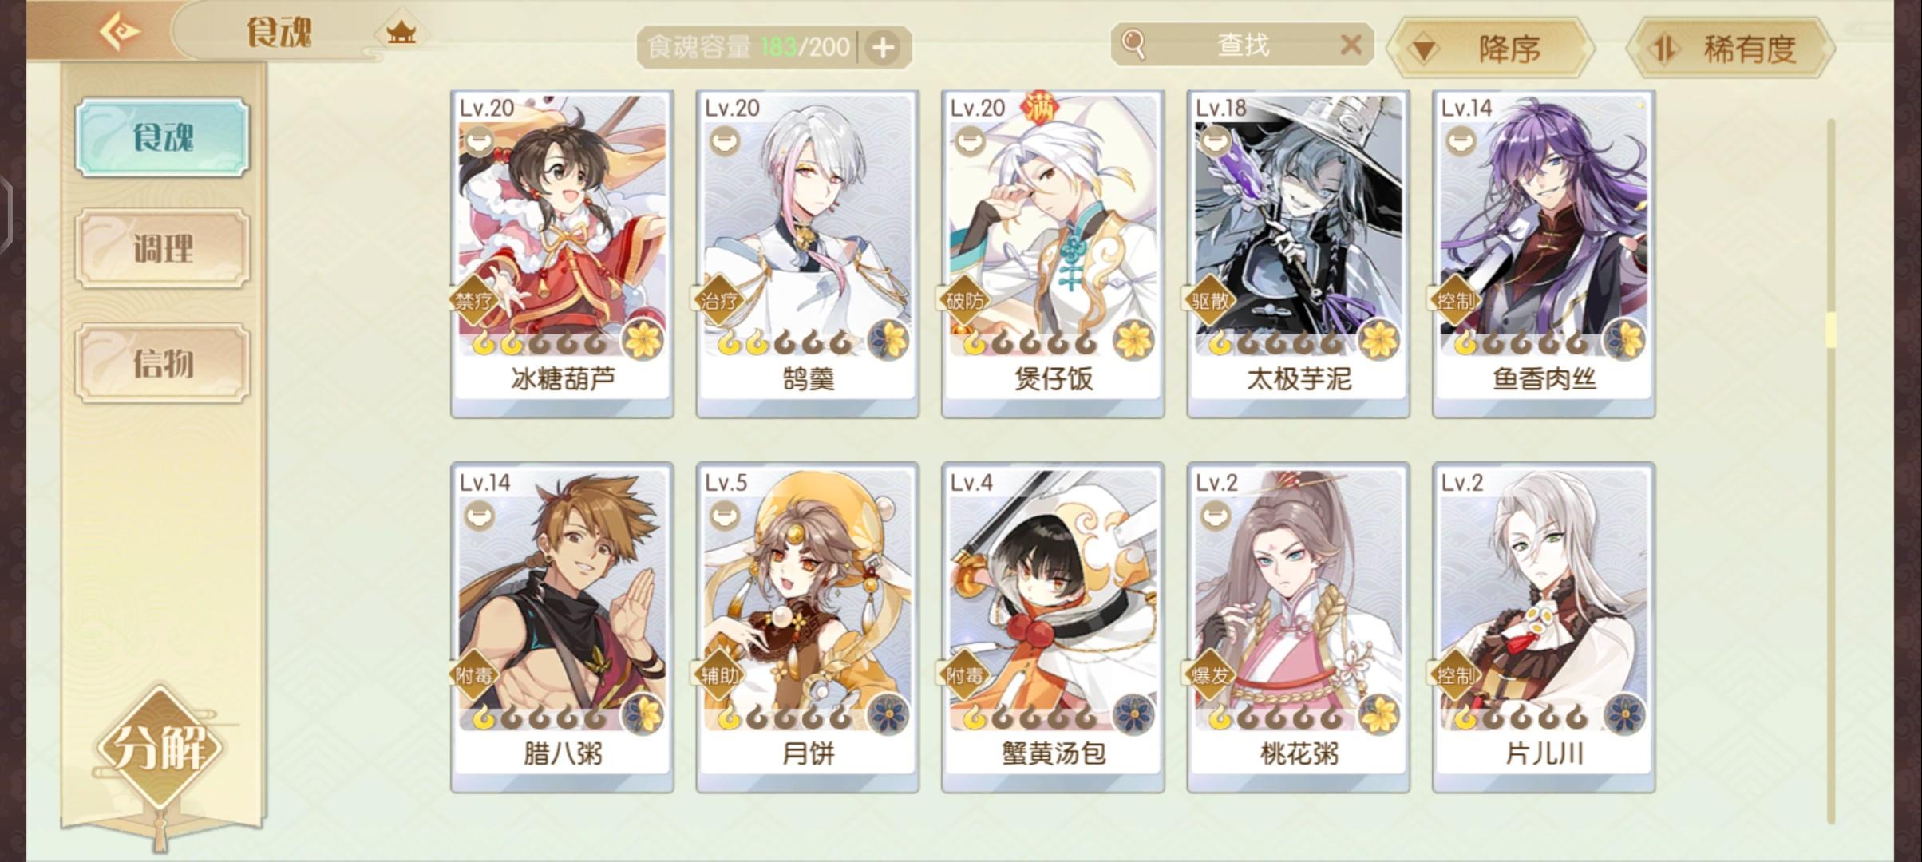Select the 腊八粥 character card
Screen dimensions: 1922x862
(562, 627)
